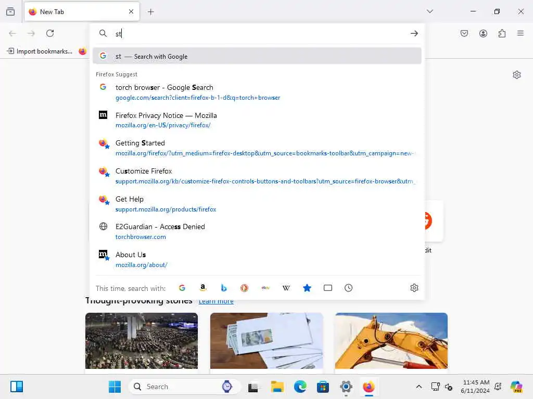Search history with the clock icon

[348, 288]
